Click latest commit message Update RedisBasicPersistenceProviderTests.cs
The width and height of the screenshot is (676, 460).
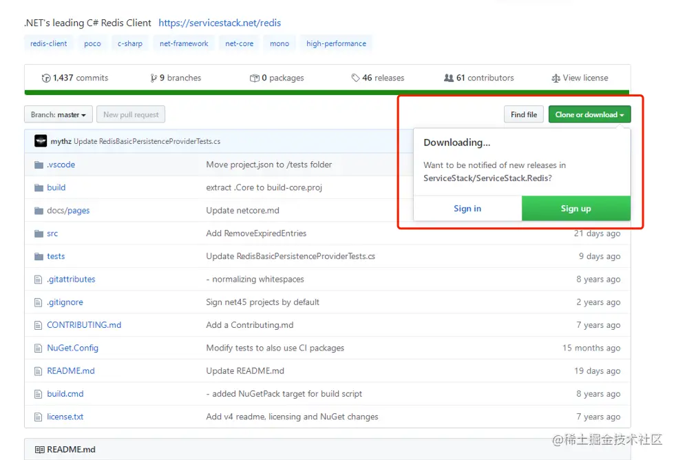(147, 141)
